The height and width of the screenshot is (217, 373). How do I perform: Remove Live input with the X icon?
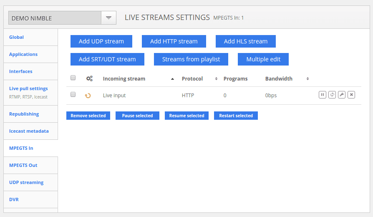pos(351,95)
